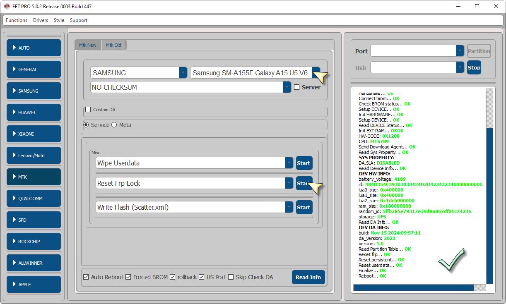Screen dimensions: 506x304
Task: Select the Meta radio button
Action: (114, 125)
